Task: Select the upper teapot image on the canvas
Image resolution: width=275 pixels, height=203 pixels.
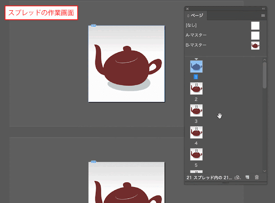Action: point(126,64)
